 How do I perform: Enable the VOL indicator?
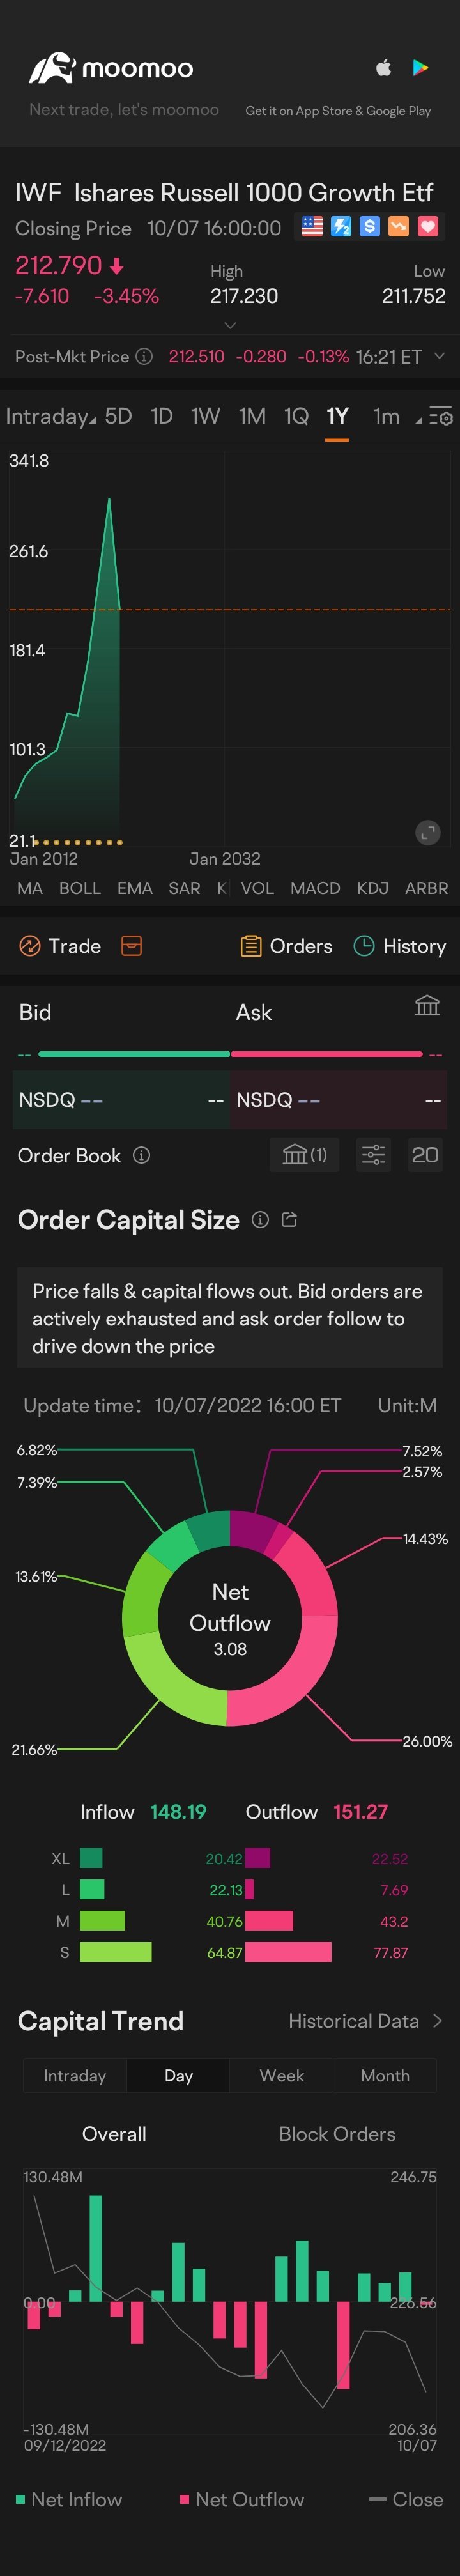point(257,888)
